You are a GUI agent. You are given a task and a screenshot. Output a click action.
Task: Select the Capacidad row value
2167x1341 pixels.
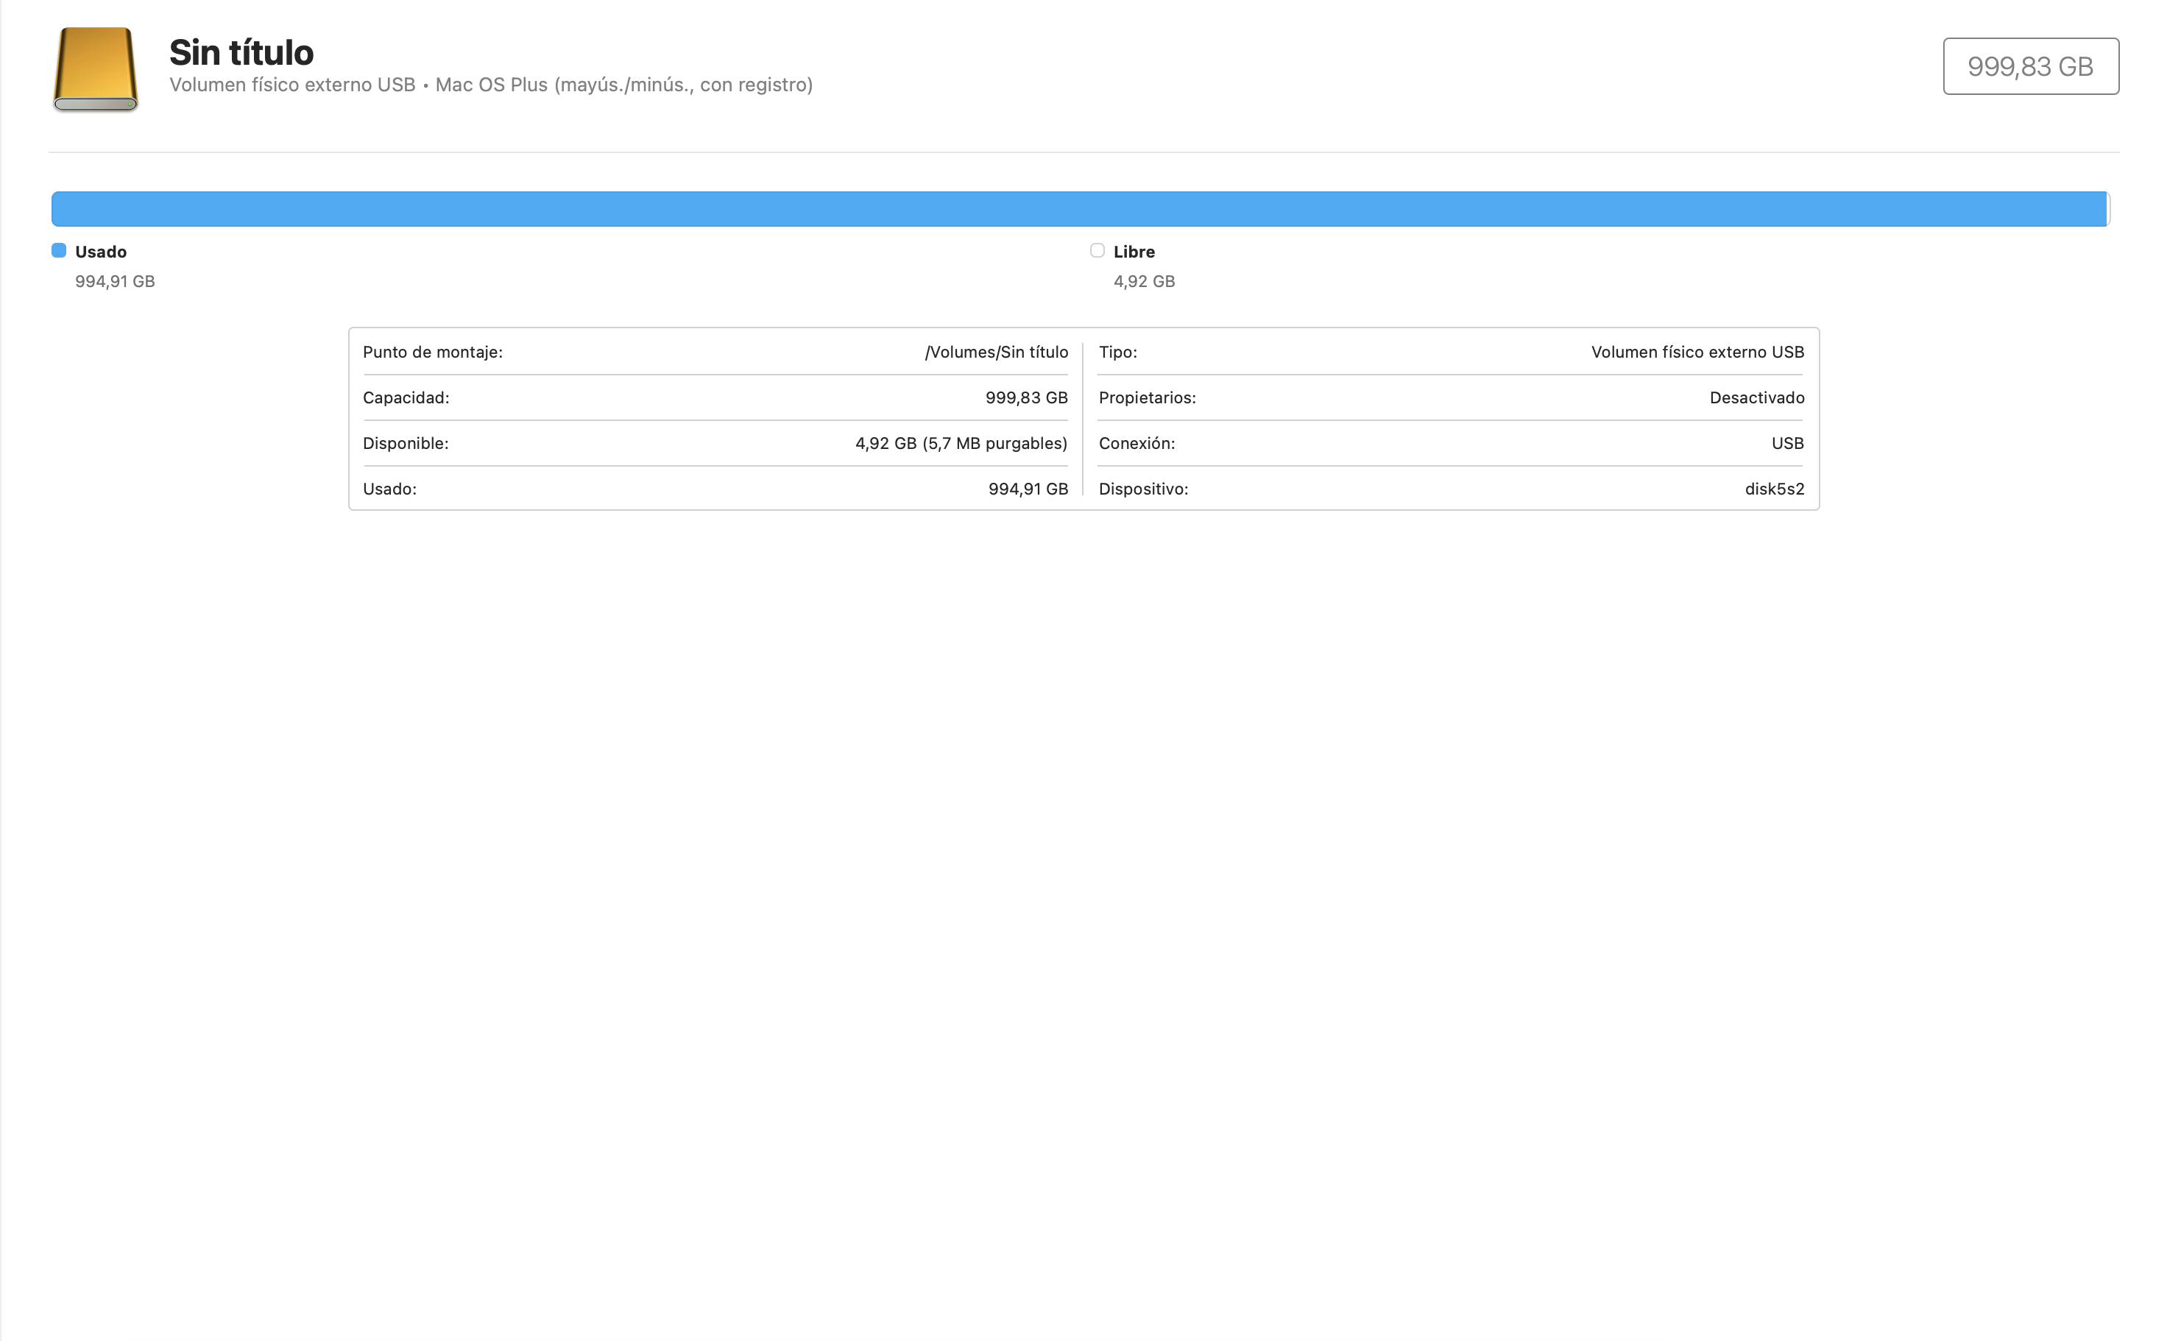pos(1025,397)
